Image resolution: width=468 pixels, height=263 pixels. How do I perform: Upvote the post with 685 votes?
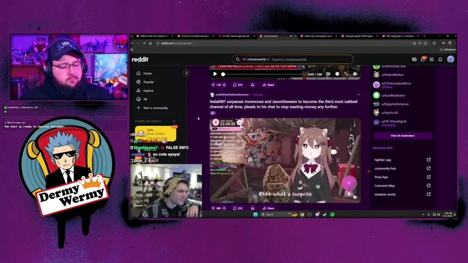click(213, 208)
